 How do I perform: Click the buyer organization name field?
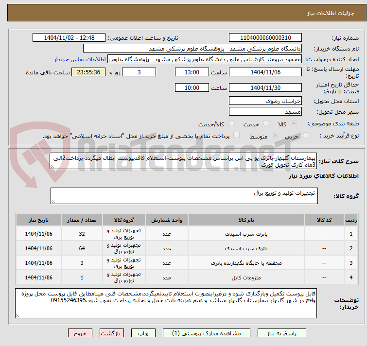pyautogui.click(x=192, y=49)
